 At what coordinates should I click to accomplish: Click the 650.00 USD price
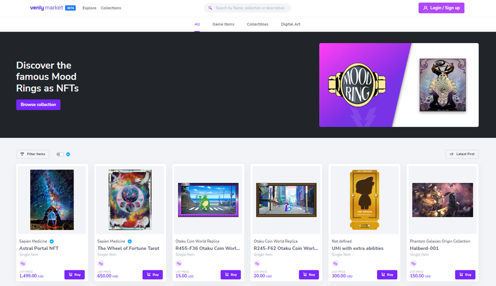(x=107, y=276)
